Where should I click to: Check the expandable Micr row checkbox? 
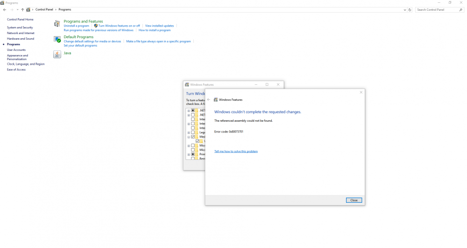(193, 146)
